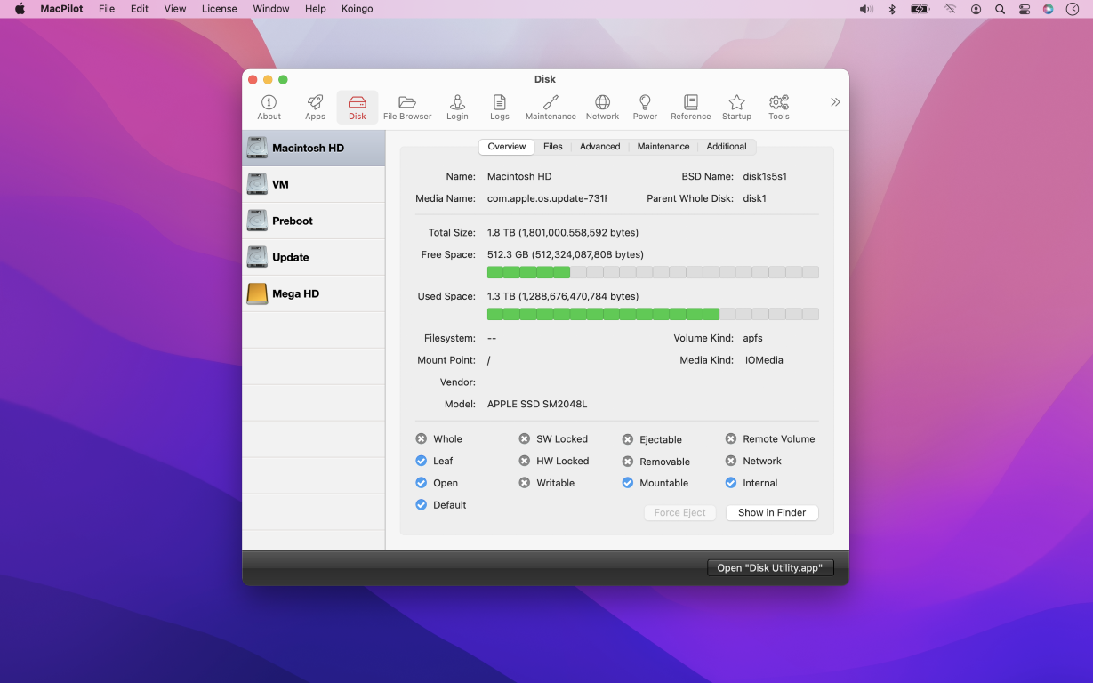
Task: Switch to the Maintenance tab
Action: tap(663, 147)
